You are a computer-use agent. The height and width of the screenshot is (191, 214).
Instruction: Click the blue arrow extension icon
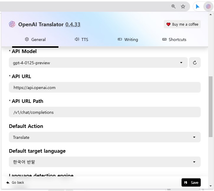click(197, 6)
